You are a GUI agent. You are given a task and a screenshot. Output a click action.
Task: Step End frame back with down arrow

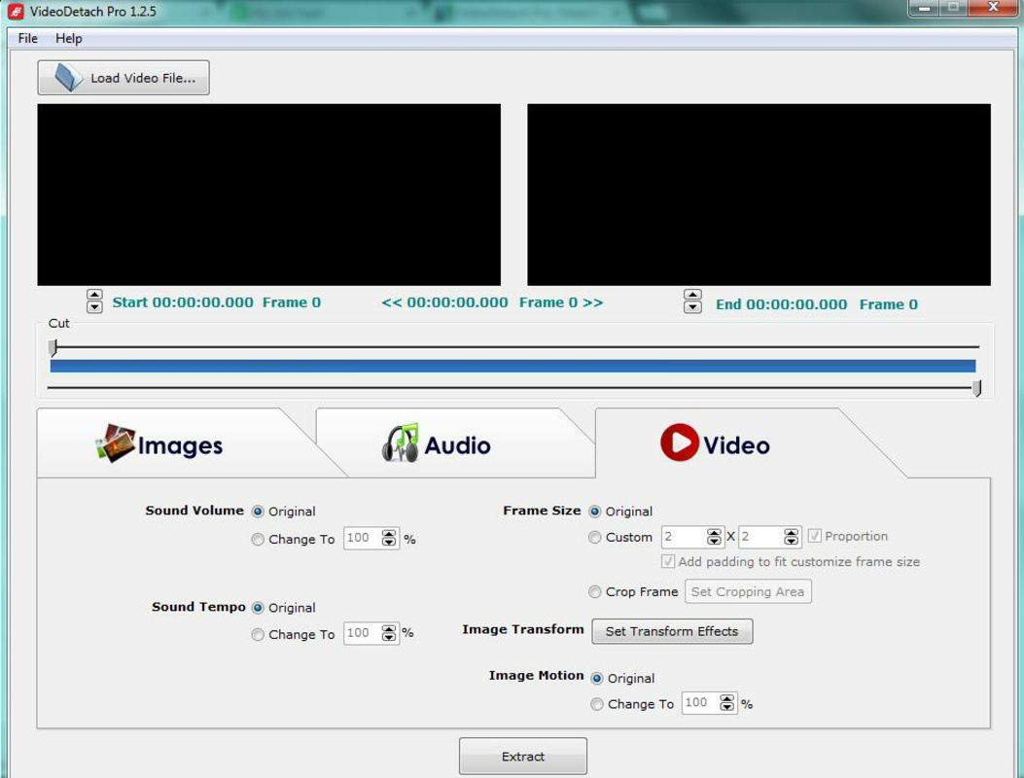click(692, 307)
